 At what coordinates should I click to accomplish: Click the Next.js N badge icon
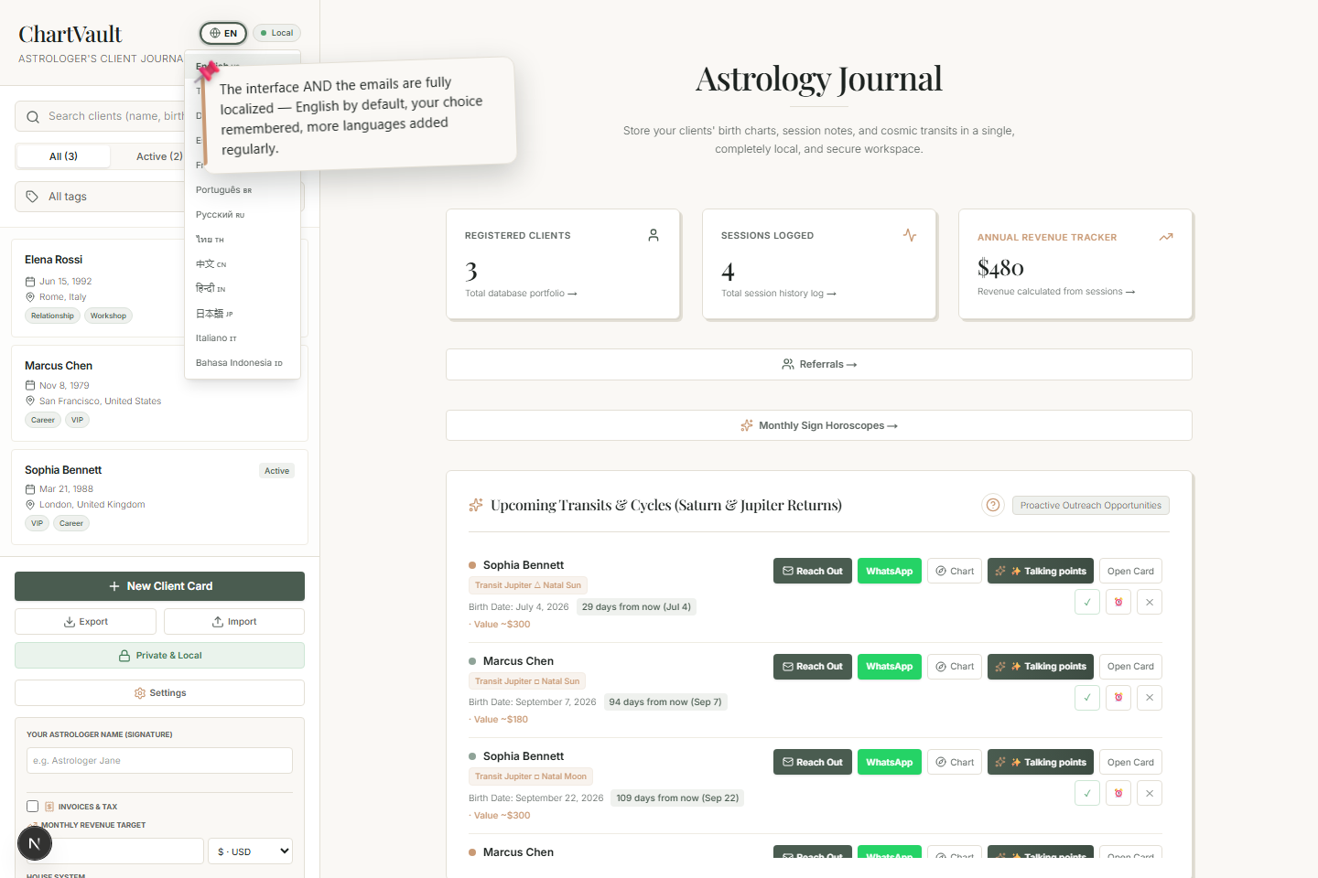(35, 843)
